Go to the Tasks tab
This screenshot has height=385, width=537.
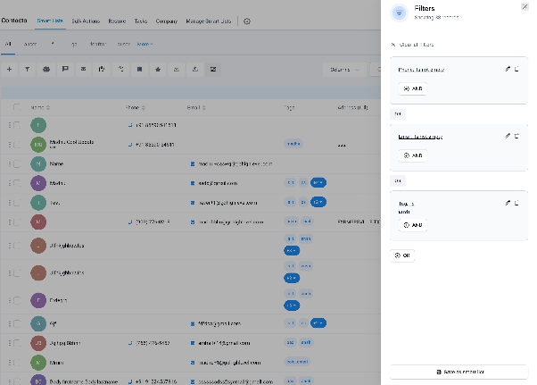[x=141, y=21]
